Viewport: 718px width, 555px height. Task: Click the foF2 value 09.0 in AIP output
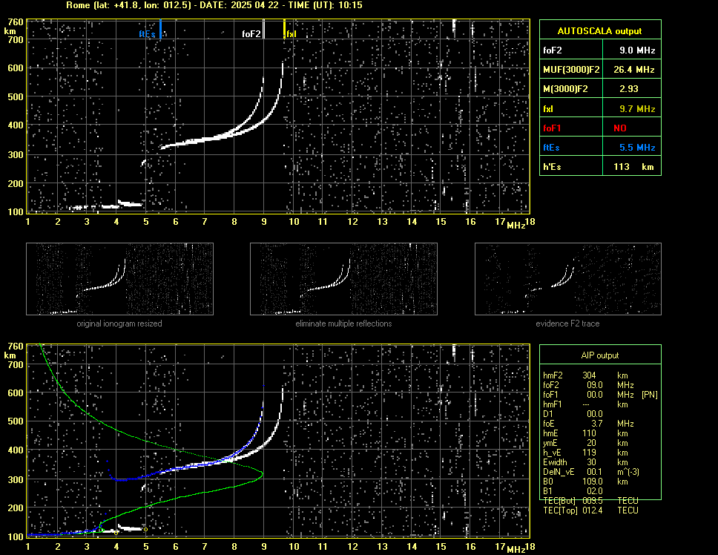tap(595, 385)
